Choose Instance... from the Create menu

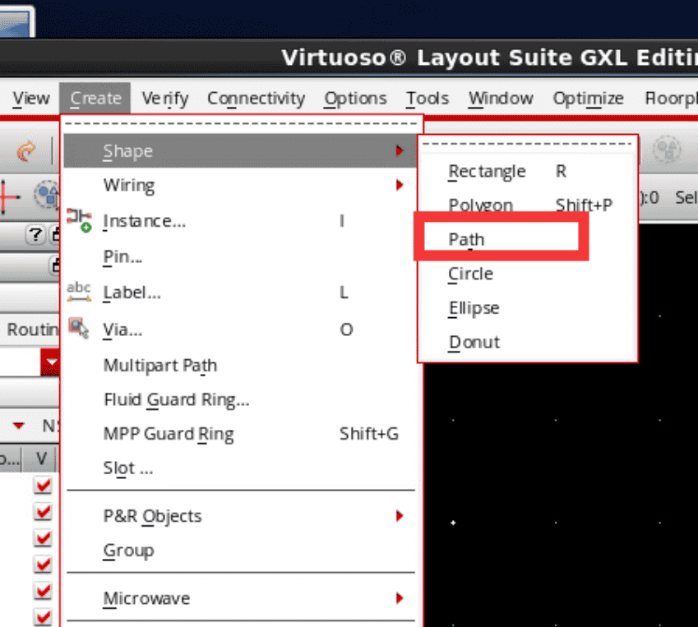pos(239,221)
